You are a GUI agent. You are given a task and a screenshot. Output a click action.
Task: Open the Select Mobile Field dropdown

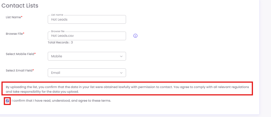coord(87,56)
